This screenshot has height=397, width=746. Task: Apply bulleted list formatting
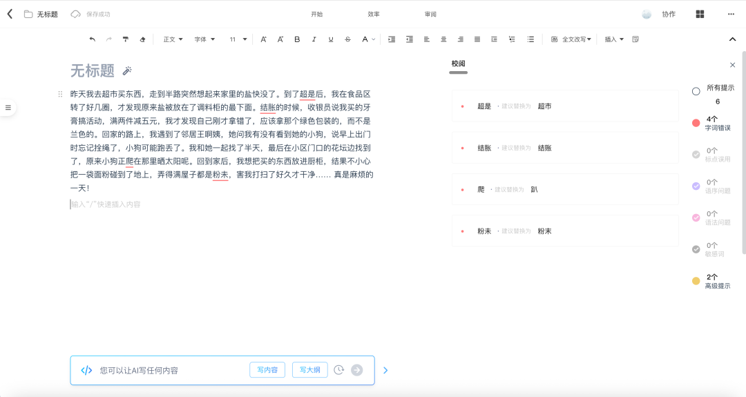click(530, 39)
